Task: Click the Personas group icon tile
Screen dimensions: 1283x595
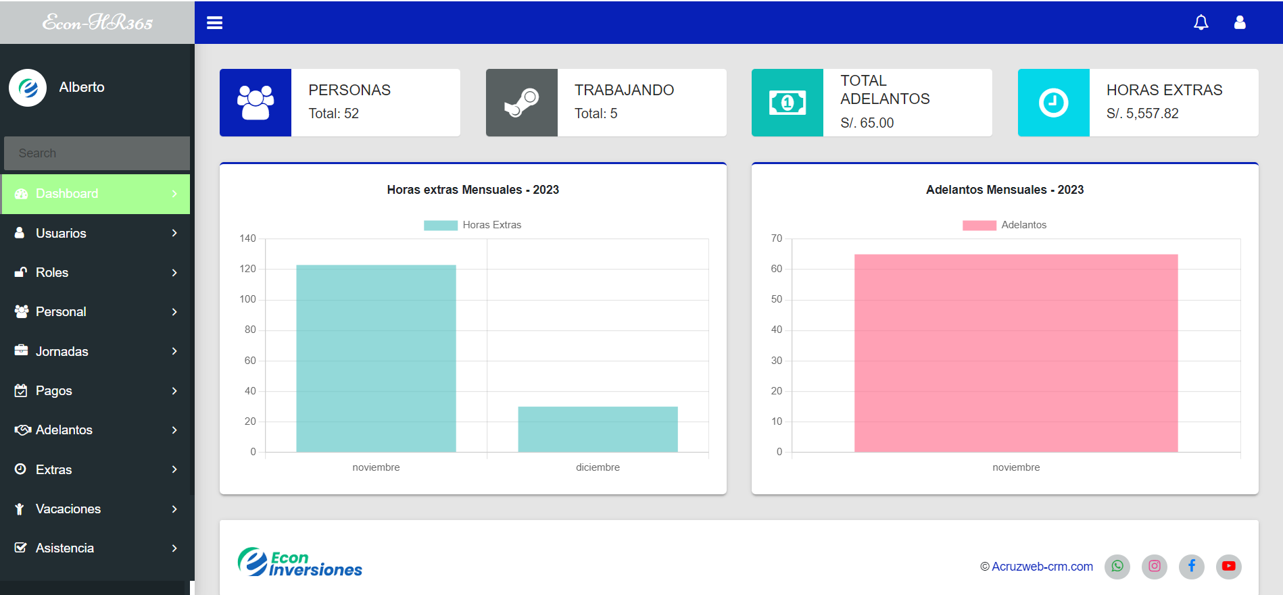Action: point(256,103)
